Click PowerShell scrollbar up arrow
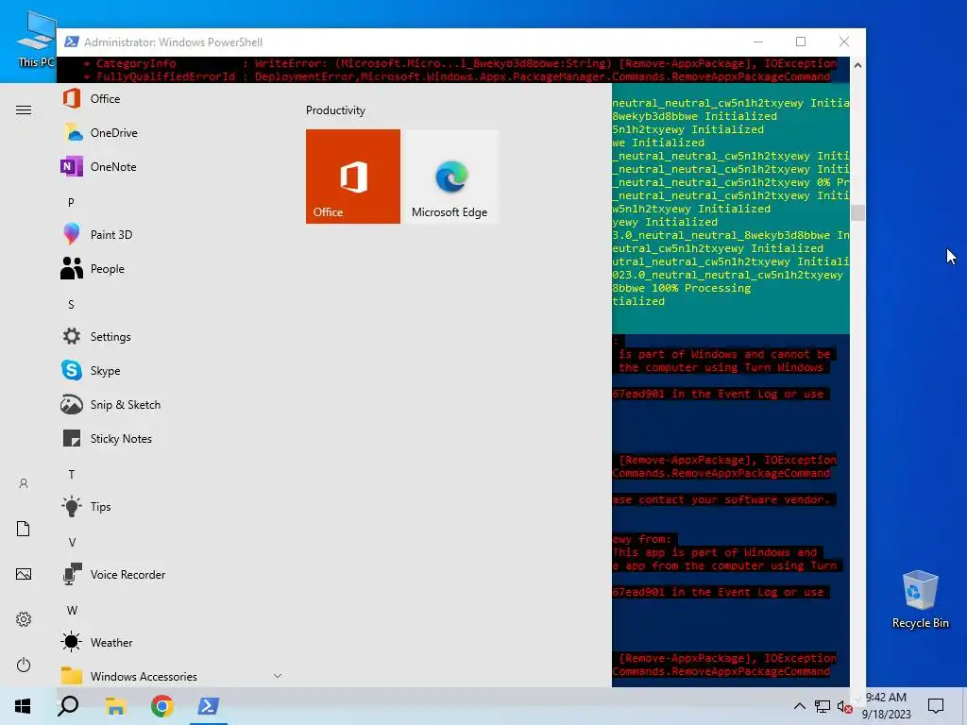The width and height of the screenshot is (967, 725). click(x=857, y=65)
